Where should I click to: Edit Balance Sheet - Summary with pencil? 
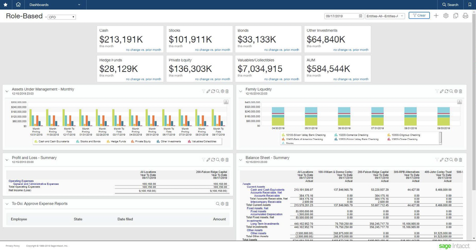point(442,160)
